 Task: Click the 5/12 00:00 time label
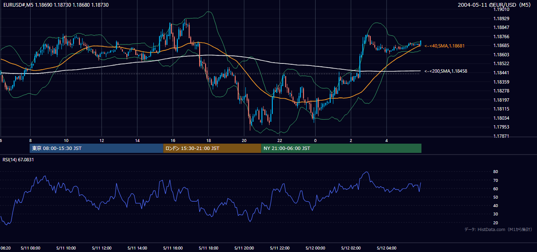316,248
